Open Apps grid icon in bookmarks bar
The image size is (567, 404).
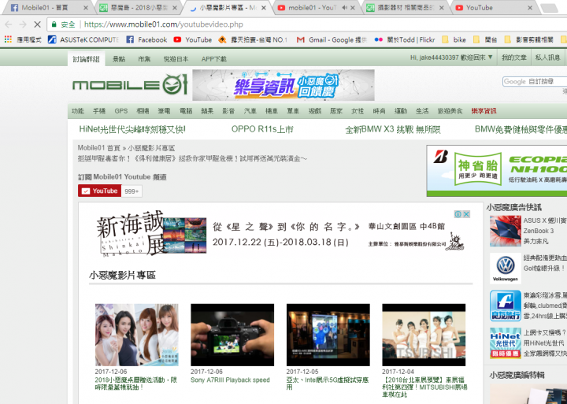click(8, 39)
